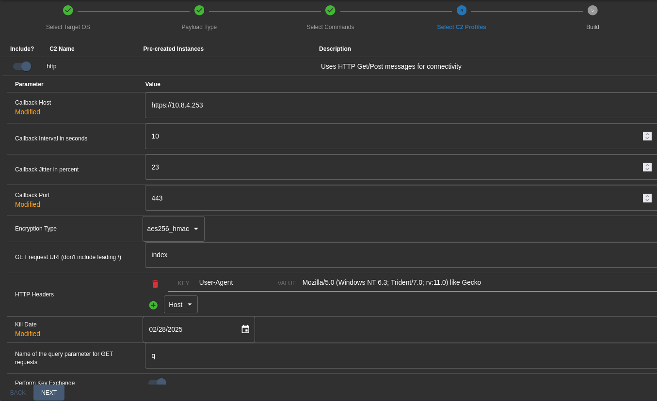The height and width of the screenshot is (401, 657).
Task: Go to Build step label
Action: (x=593, y=27)
